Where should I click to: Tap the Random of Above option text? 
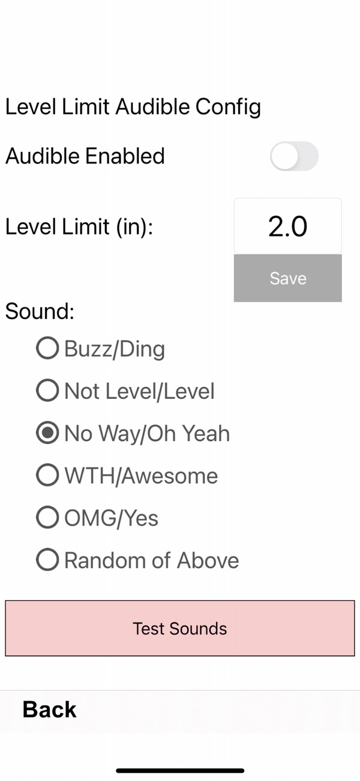(152, 561)
